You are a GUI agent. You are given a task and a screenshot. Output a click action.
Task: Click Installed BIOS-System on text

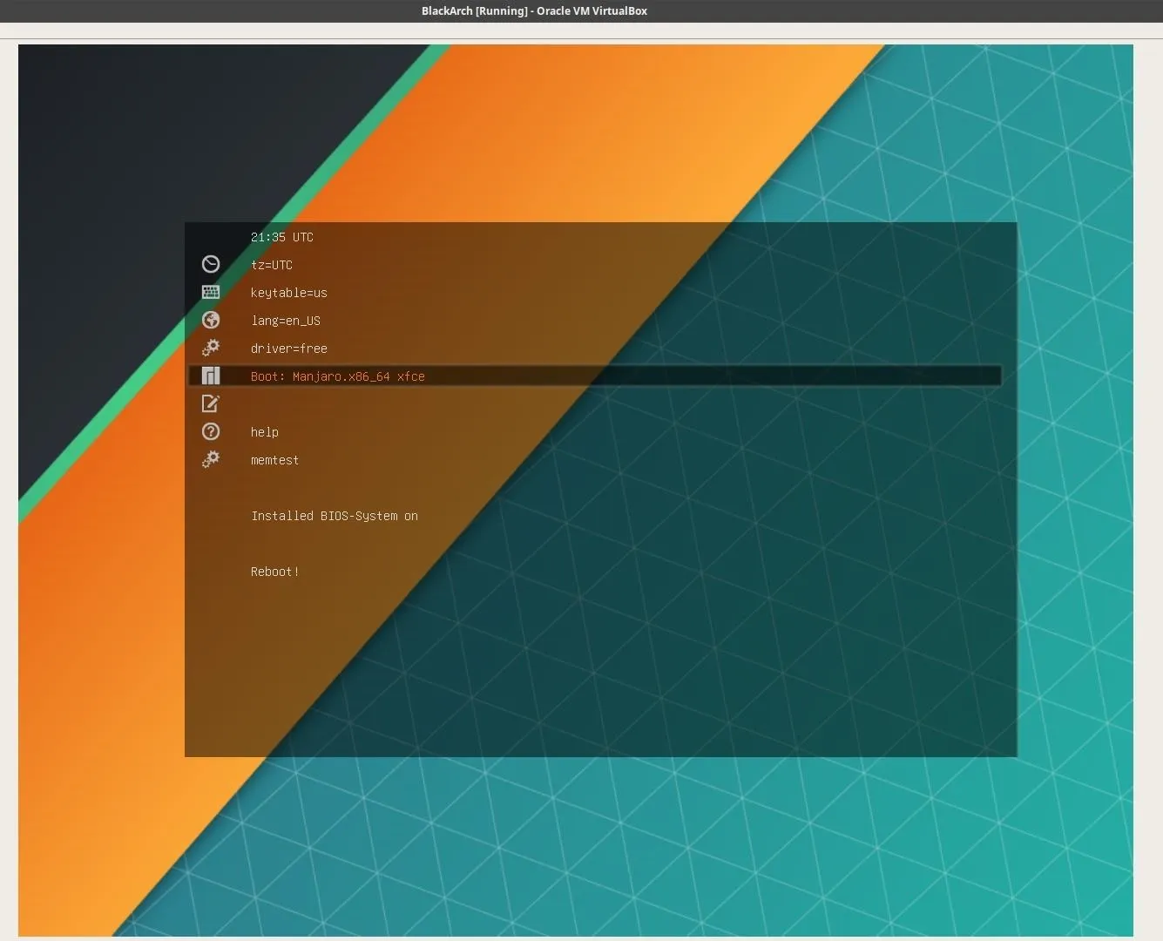click(335, 516)
